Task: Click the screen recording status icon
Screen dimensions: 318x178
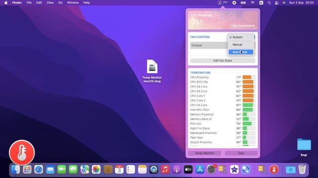Action: point(234,2)
